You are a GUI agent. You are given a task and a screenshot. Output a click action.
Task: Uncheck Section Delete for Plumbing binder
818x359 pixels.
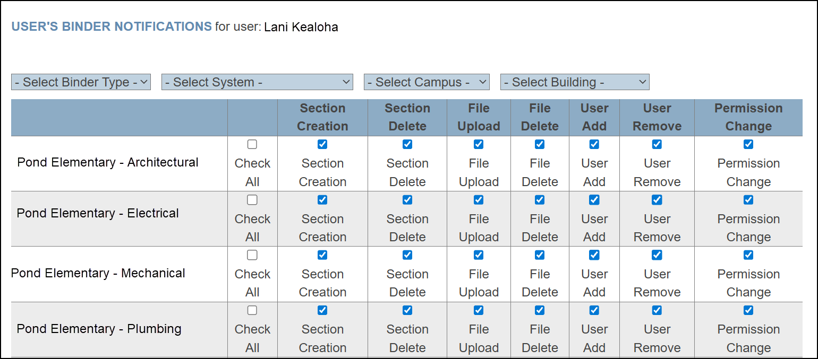pyautogui.click(x=407, y=310)
